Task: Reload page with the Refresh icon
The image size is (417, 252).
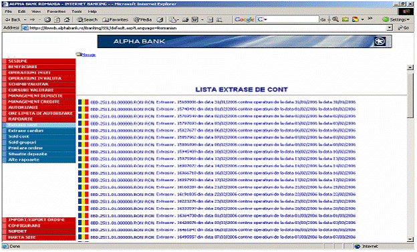Action: (57, 19)
